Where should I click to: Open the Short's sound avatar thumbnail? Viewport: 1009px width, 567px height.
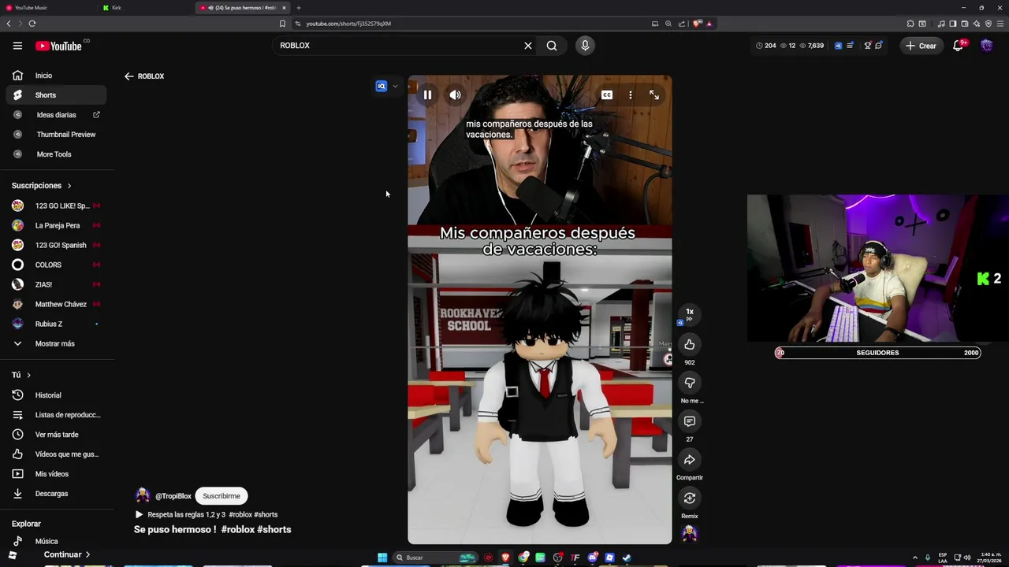pyautogui.click(x=690, y=534)
